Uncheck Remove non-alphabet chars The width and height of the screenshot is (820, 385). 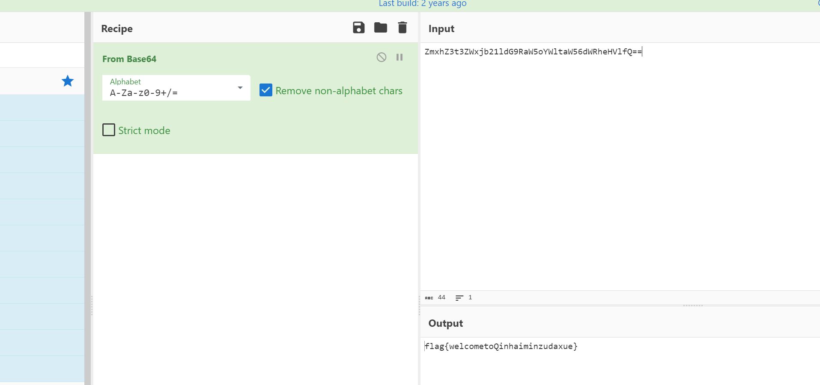(266, 90)
